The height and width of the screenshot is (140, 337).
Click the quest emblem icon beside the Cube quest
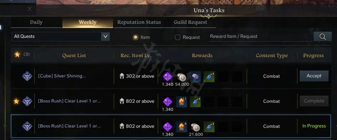(27, 76)
